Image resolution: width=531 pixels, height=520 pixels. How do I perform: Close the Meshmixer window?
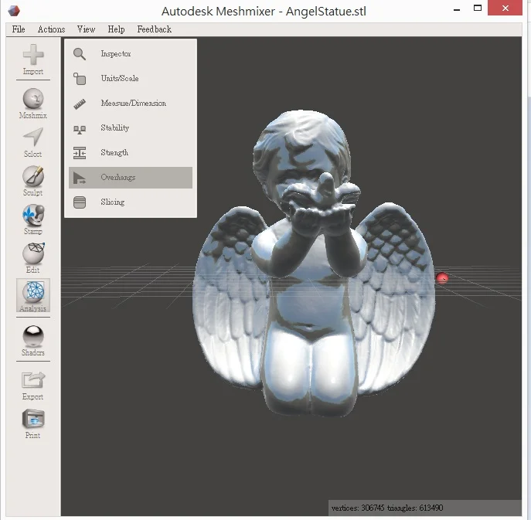point(505,8)
